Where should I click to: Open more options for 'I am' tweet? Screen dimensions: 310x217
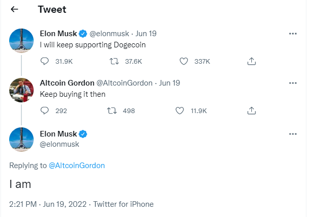pyautogui.click(x=293, y=134)
